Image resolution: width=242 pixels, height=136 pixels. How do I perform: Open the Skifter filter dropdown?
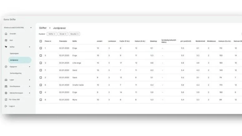click(52, 34)
